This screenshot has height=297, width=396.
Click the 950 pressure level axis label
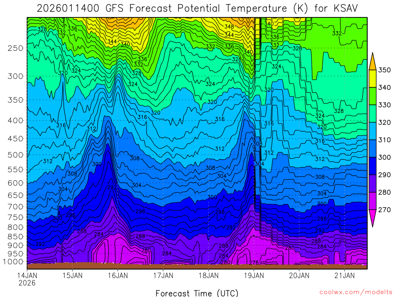pyautogui.click(x=15, y=254)
